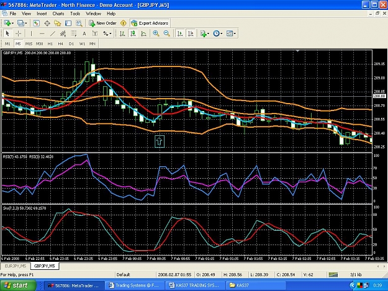Select the H1 timeframe button
Image resolution: width=388 pixels, height=291 pixels.
click(50, 44)
